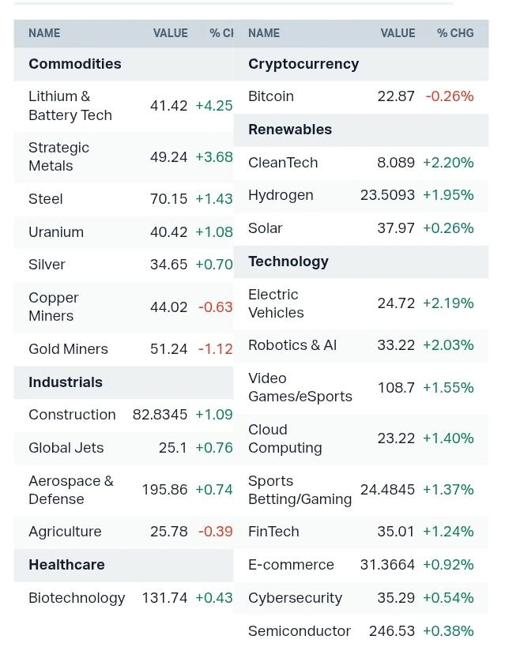Viewport: 509px width, 662px height.
Task: Select the Copper Miners entry
Action: [x=53, y=307]
